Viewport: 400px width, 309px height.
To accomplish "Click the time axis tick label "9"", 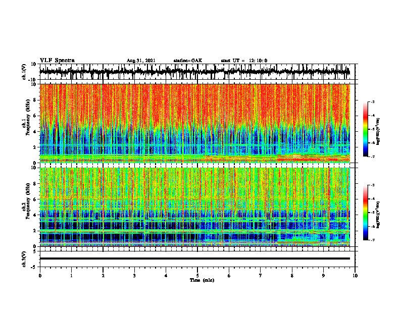I will (323, 276).
